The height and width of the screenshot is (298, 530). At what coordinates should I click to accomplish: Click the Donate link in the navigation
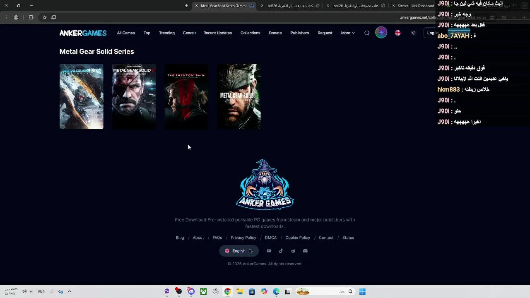[275, 33]
